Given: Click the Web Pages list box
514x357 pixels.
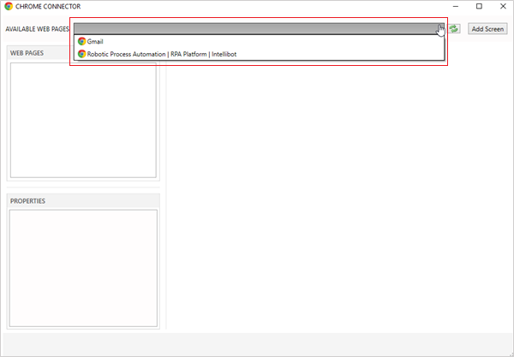Looking at the screenshot, I should tap(83, 120).
